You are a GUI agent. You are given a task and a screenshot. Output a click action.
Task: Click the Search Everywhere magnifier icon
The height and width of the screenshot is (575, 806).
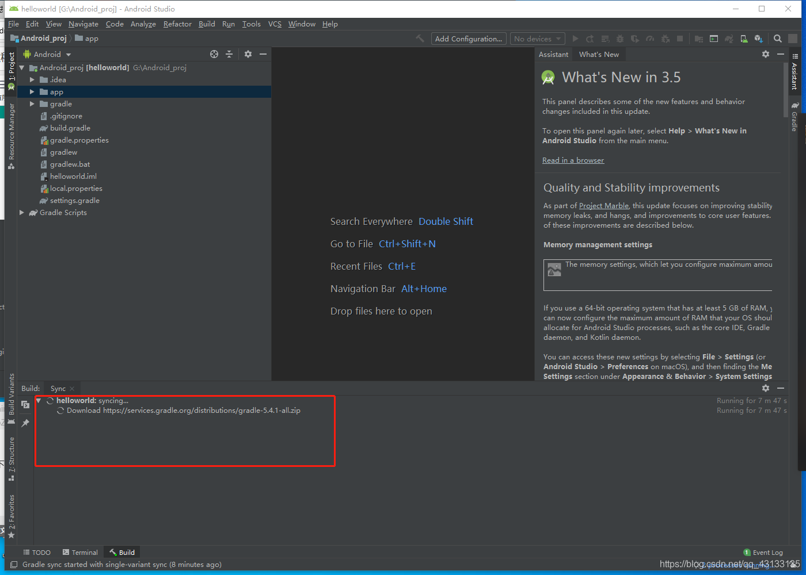(778, 39)
